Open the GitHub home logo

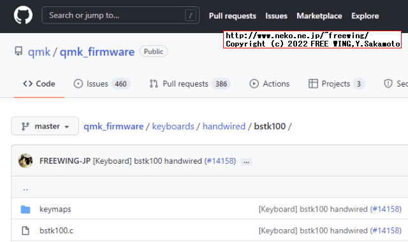click(23, 15)
